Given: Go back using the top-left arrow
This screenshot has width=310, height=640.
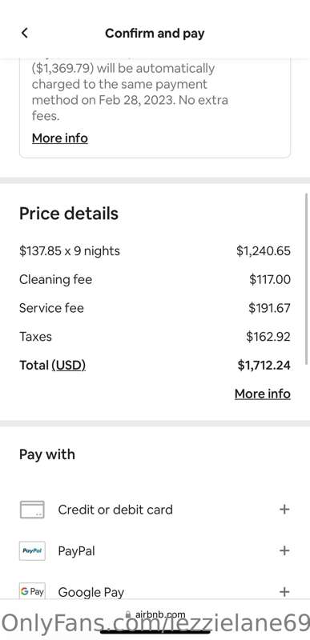Looking at the screenshot, I should (x=25, y=33).
